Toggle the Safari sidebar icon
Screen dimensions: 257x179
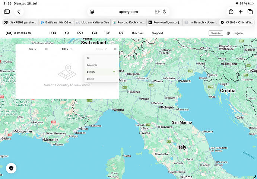click(7, 12)
